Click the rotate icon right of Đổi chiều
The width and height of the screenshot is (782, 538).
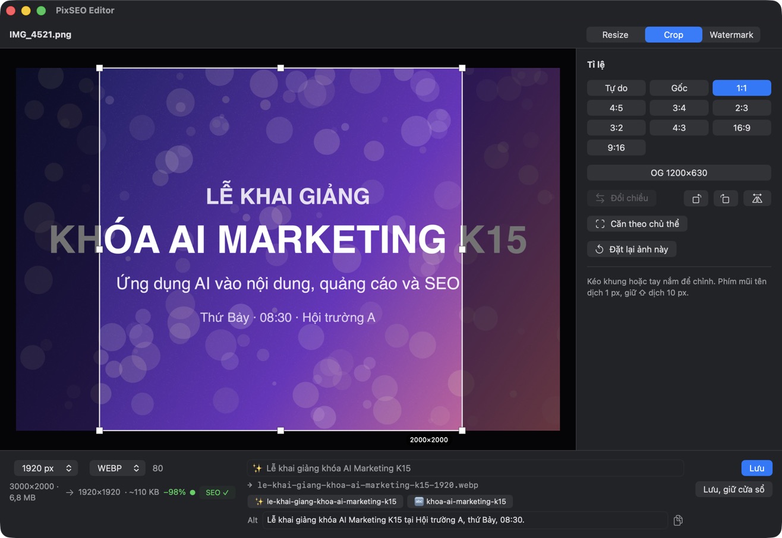pyautogui.click(x=696, y=198)
